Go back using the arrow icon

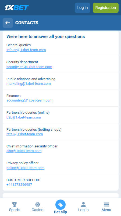click(x=8, y=23)
